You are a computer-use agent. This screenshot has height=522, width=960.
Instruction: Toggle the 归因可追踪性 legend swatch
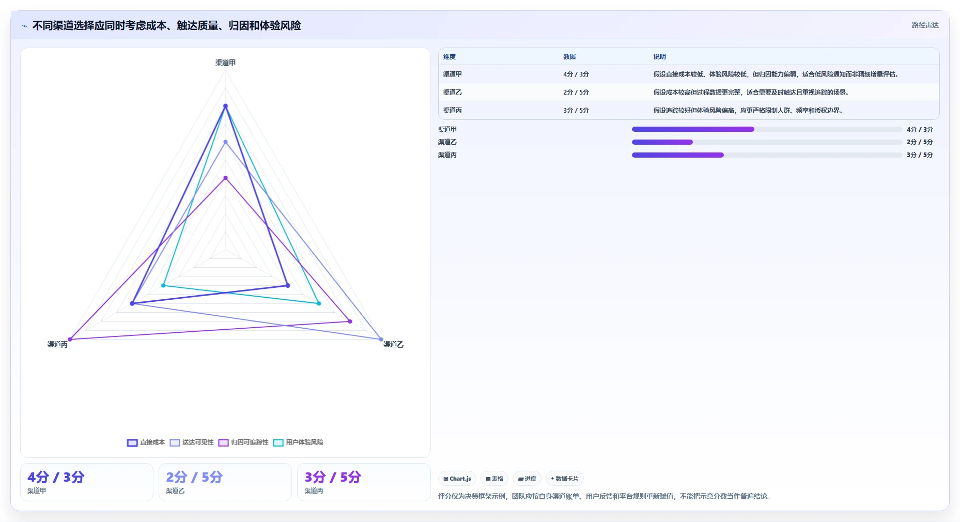[223, 442]
